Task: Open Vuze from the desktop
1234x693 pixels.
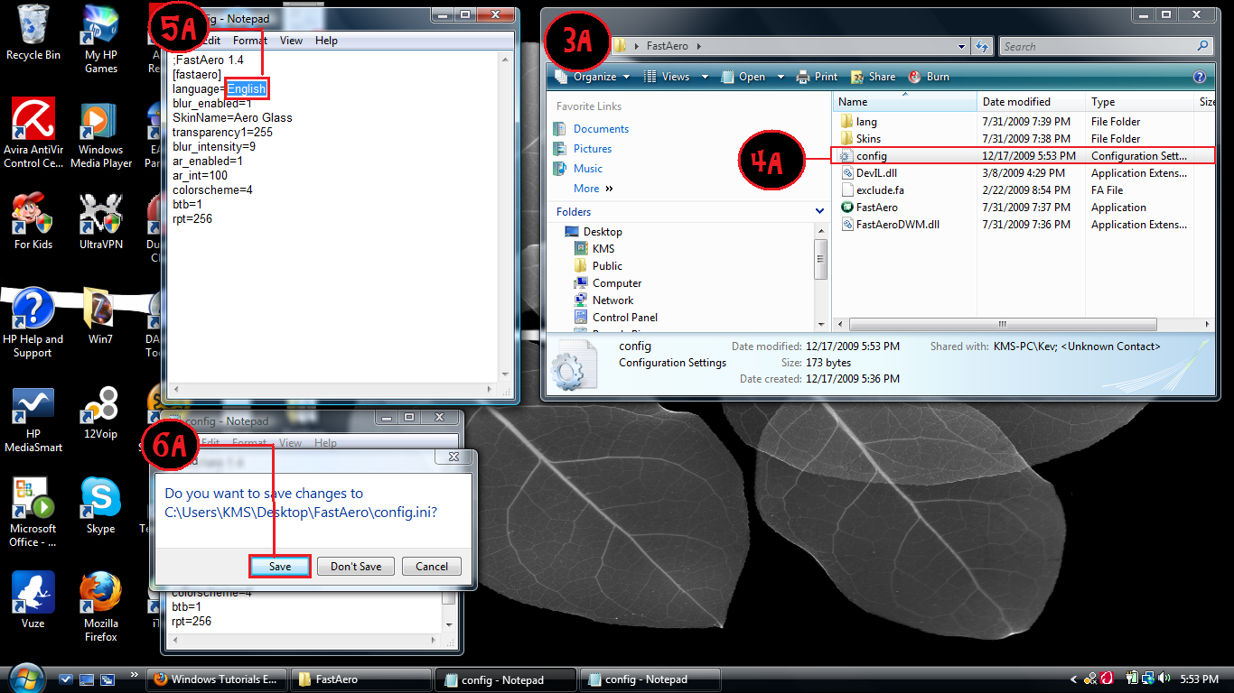Action: 33,591
